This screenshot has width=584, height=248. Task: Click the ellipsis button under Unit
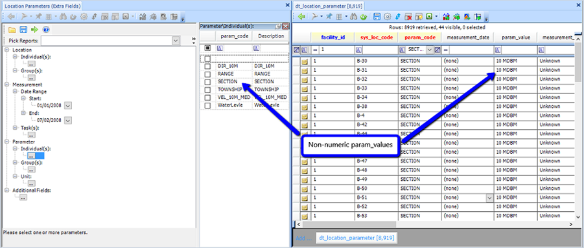[32, 183]
